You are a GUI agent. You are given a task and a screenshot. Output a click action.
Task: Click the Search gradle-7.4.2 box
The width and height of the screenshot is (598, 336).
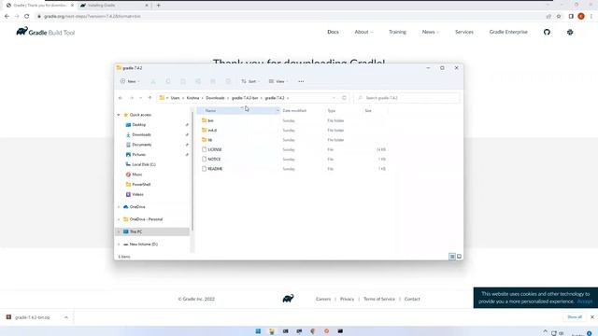pos(406,98)
